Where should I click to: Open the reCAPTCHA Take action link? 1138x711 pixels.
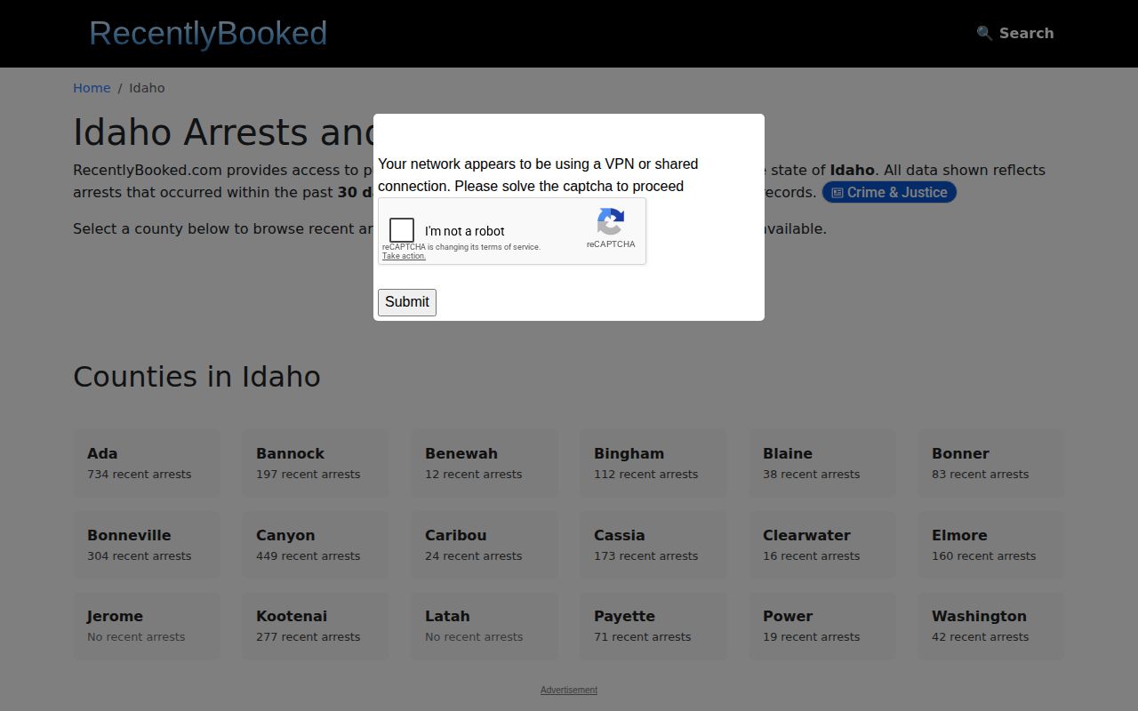pyautogui.click(x=404, y=256)
